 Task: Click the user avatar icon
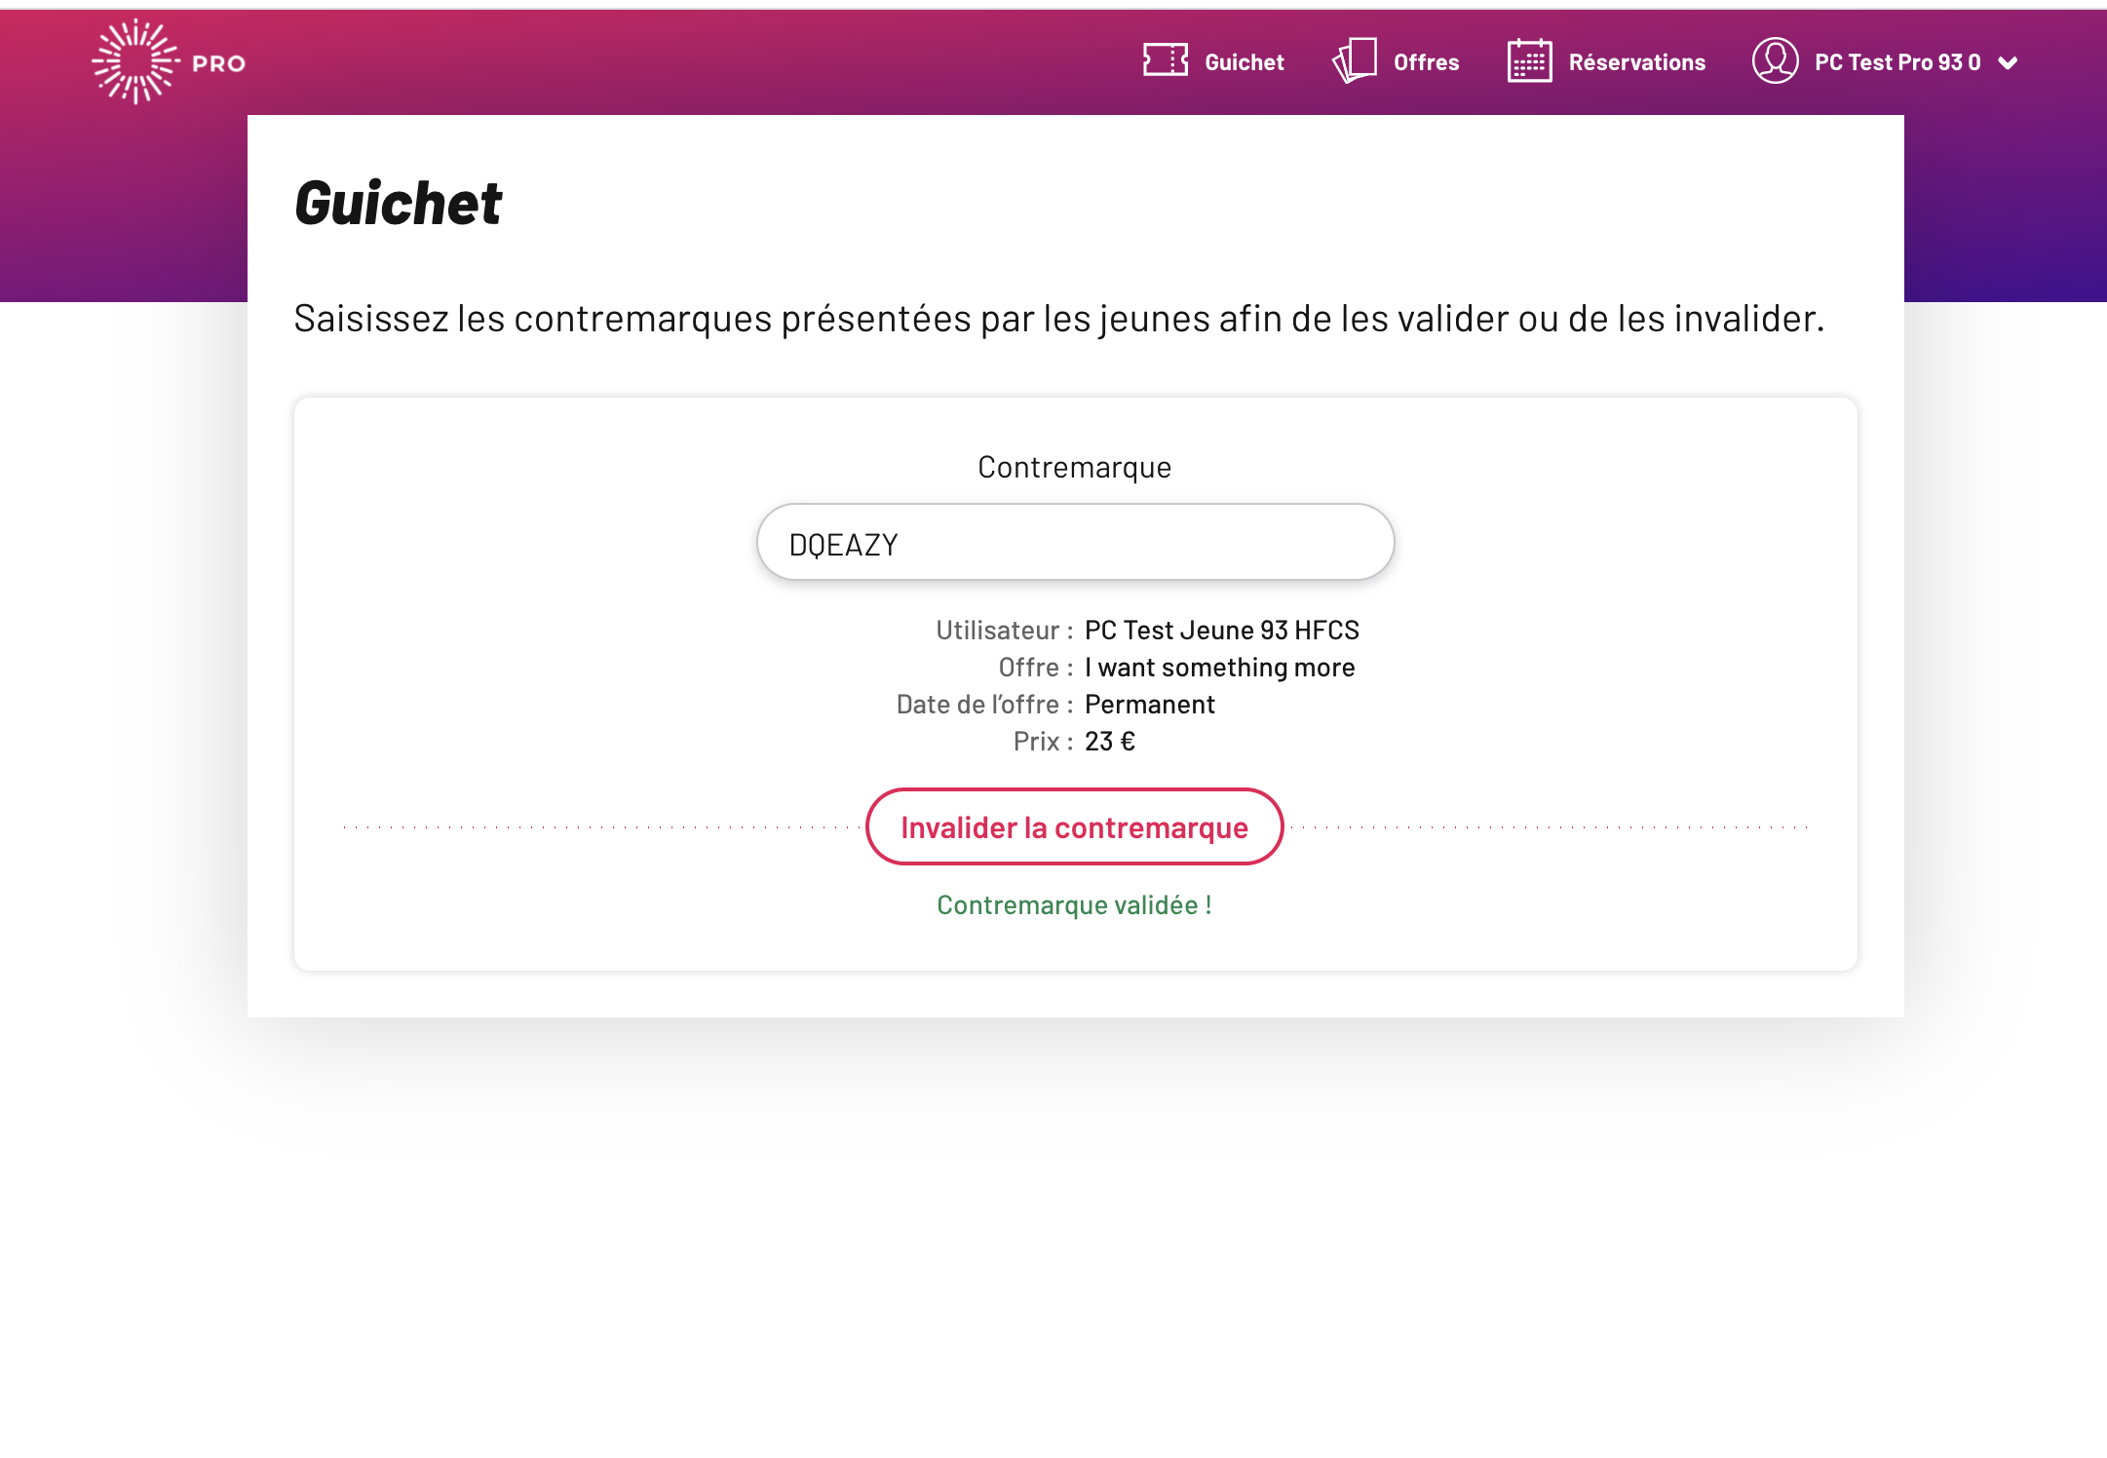[x=1776, y=60]
